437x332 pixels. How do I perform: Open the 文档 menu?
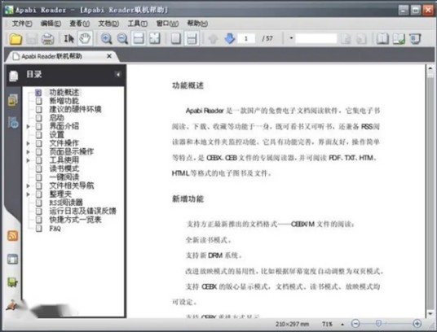(x=108, y=24)
